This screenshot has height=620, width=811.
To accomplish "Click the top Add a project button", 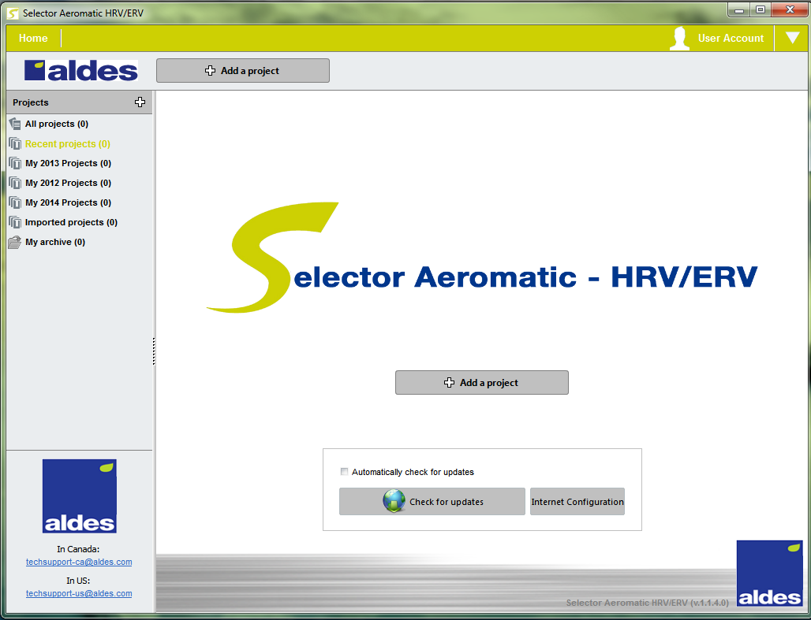I will pyautogui.click(x=242, y=70).
